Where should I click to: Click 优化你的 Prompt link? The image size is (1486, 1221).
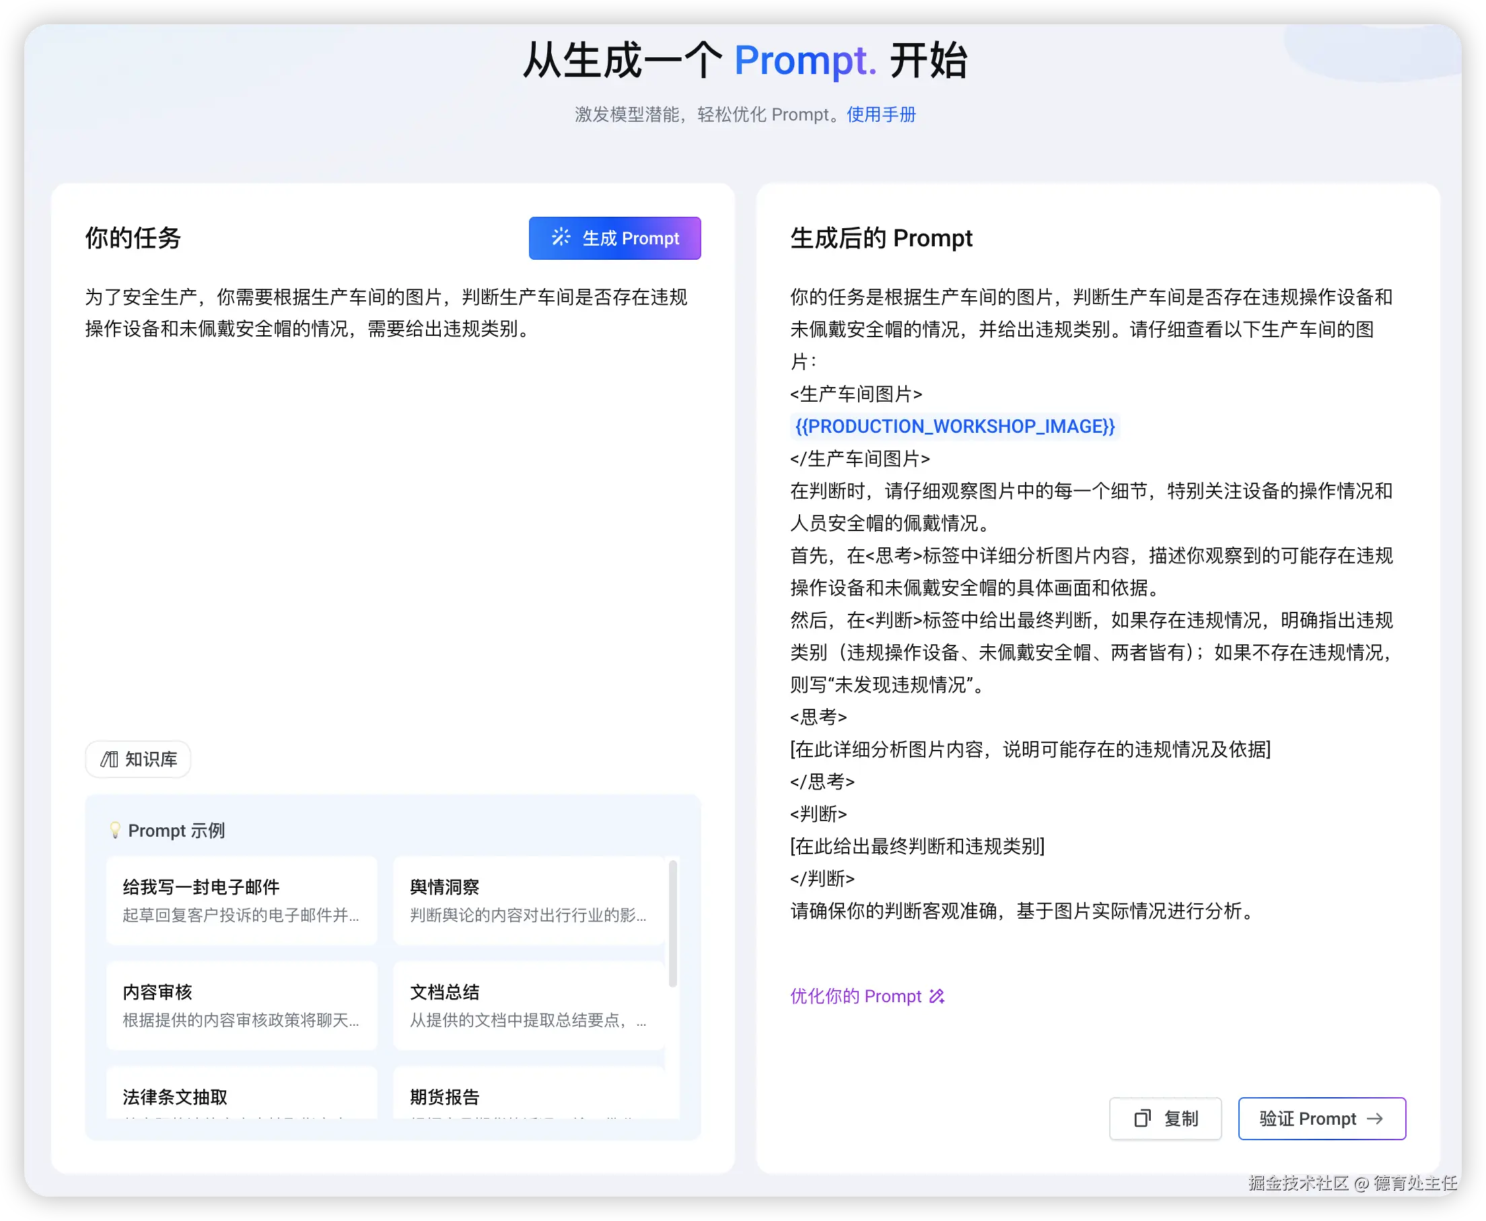pyautogui.click(x=855, y=996)
